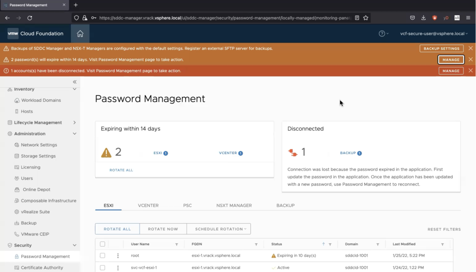Open help via the question mark icon
Image resolution: width=476 pixels, height=272 pixels.
(382, 33)
